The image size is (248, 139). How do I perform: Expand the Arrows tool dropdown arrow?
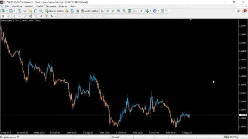pos(55,16)
